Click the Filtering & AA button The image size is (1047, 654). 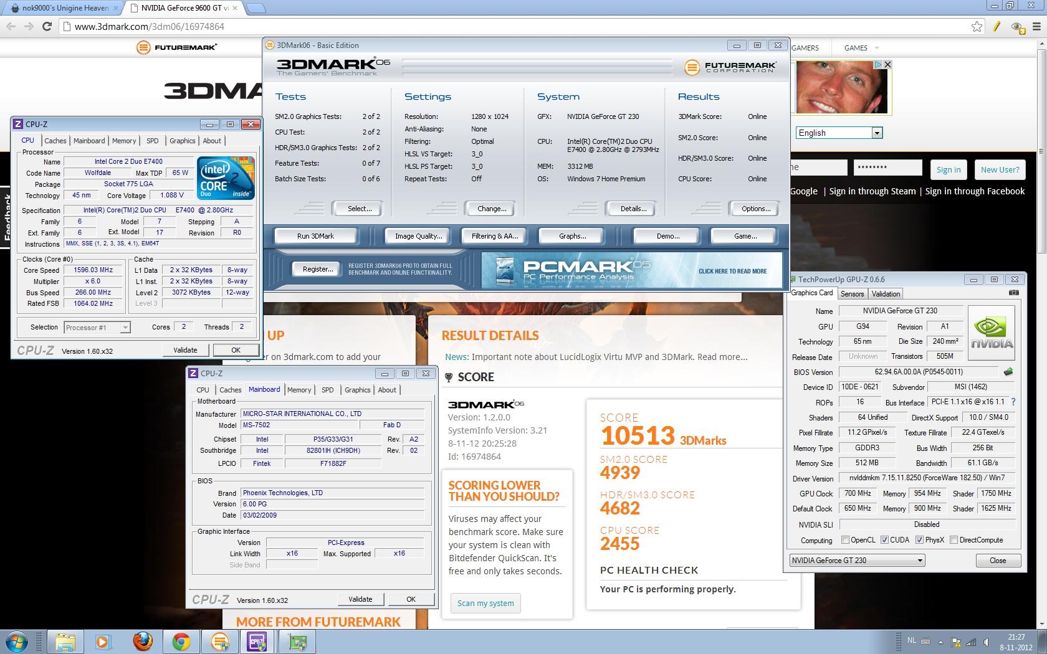pyautogui.click(x=495, y=236)
